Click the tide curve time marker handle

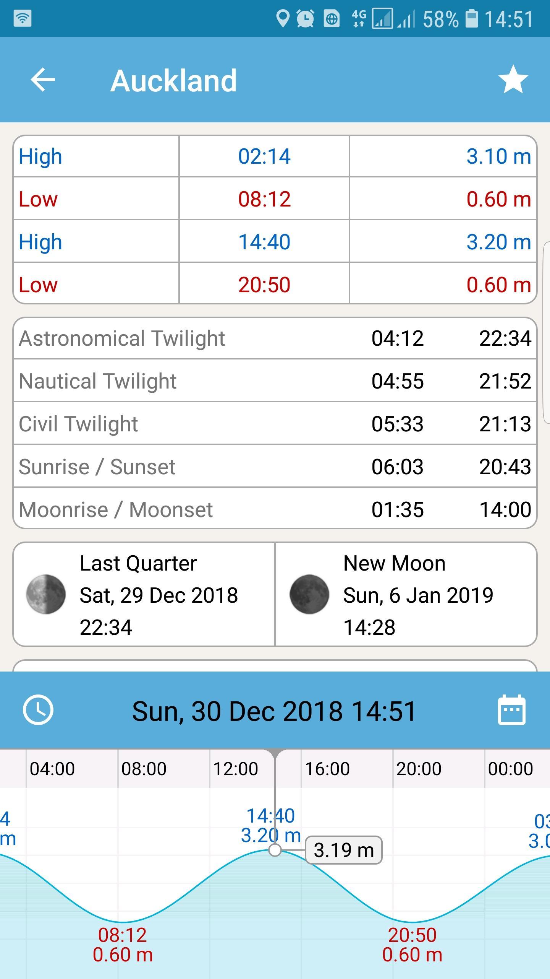pos(275,850)
